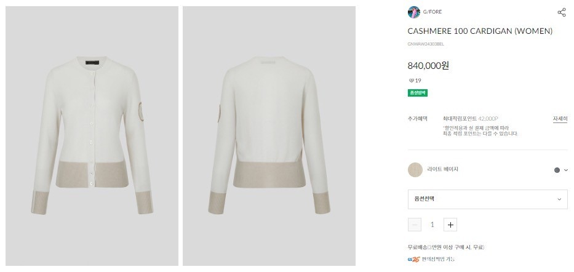Image resolution: width=574 pixels, height=272 pixels.
Task: Click the green 품절임박 badge
Action: pos(417,93)
